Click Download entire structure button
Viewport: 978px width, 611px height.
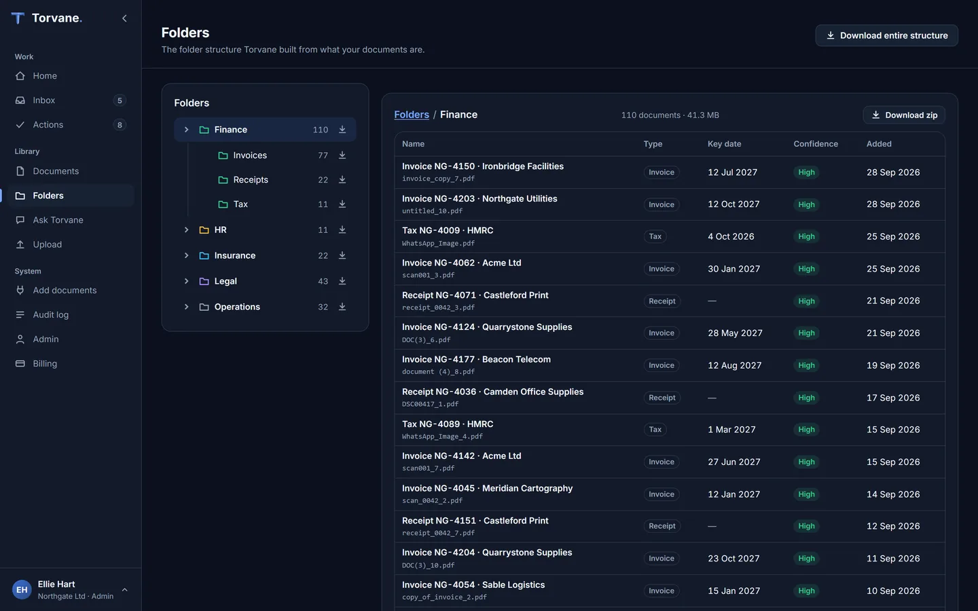click(x=886, y=35)
